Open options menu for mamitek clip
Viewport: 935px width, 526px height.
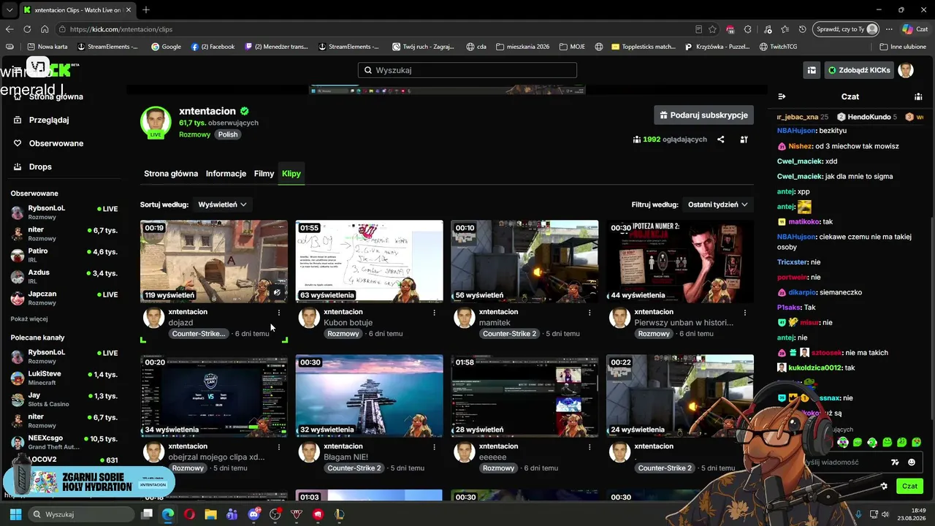point(589,313)
